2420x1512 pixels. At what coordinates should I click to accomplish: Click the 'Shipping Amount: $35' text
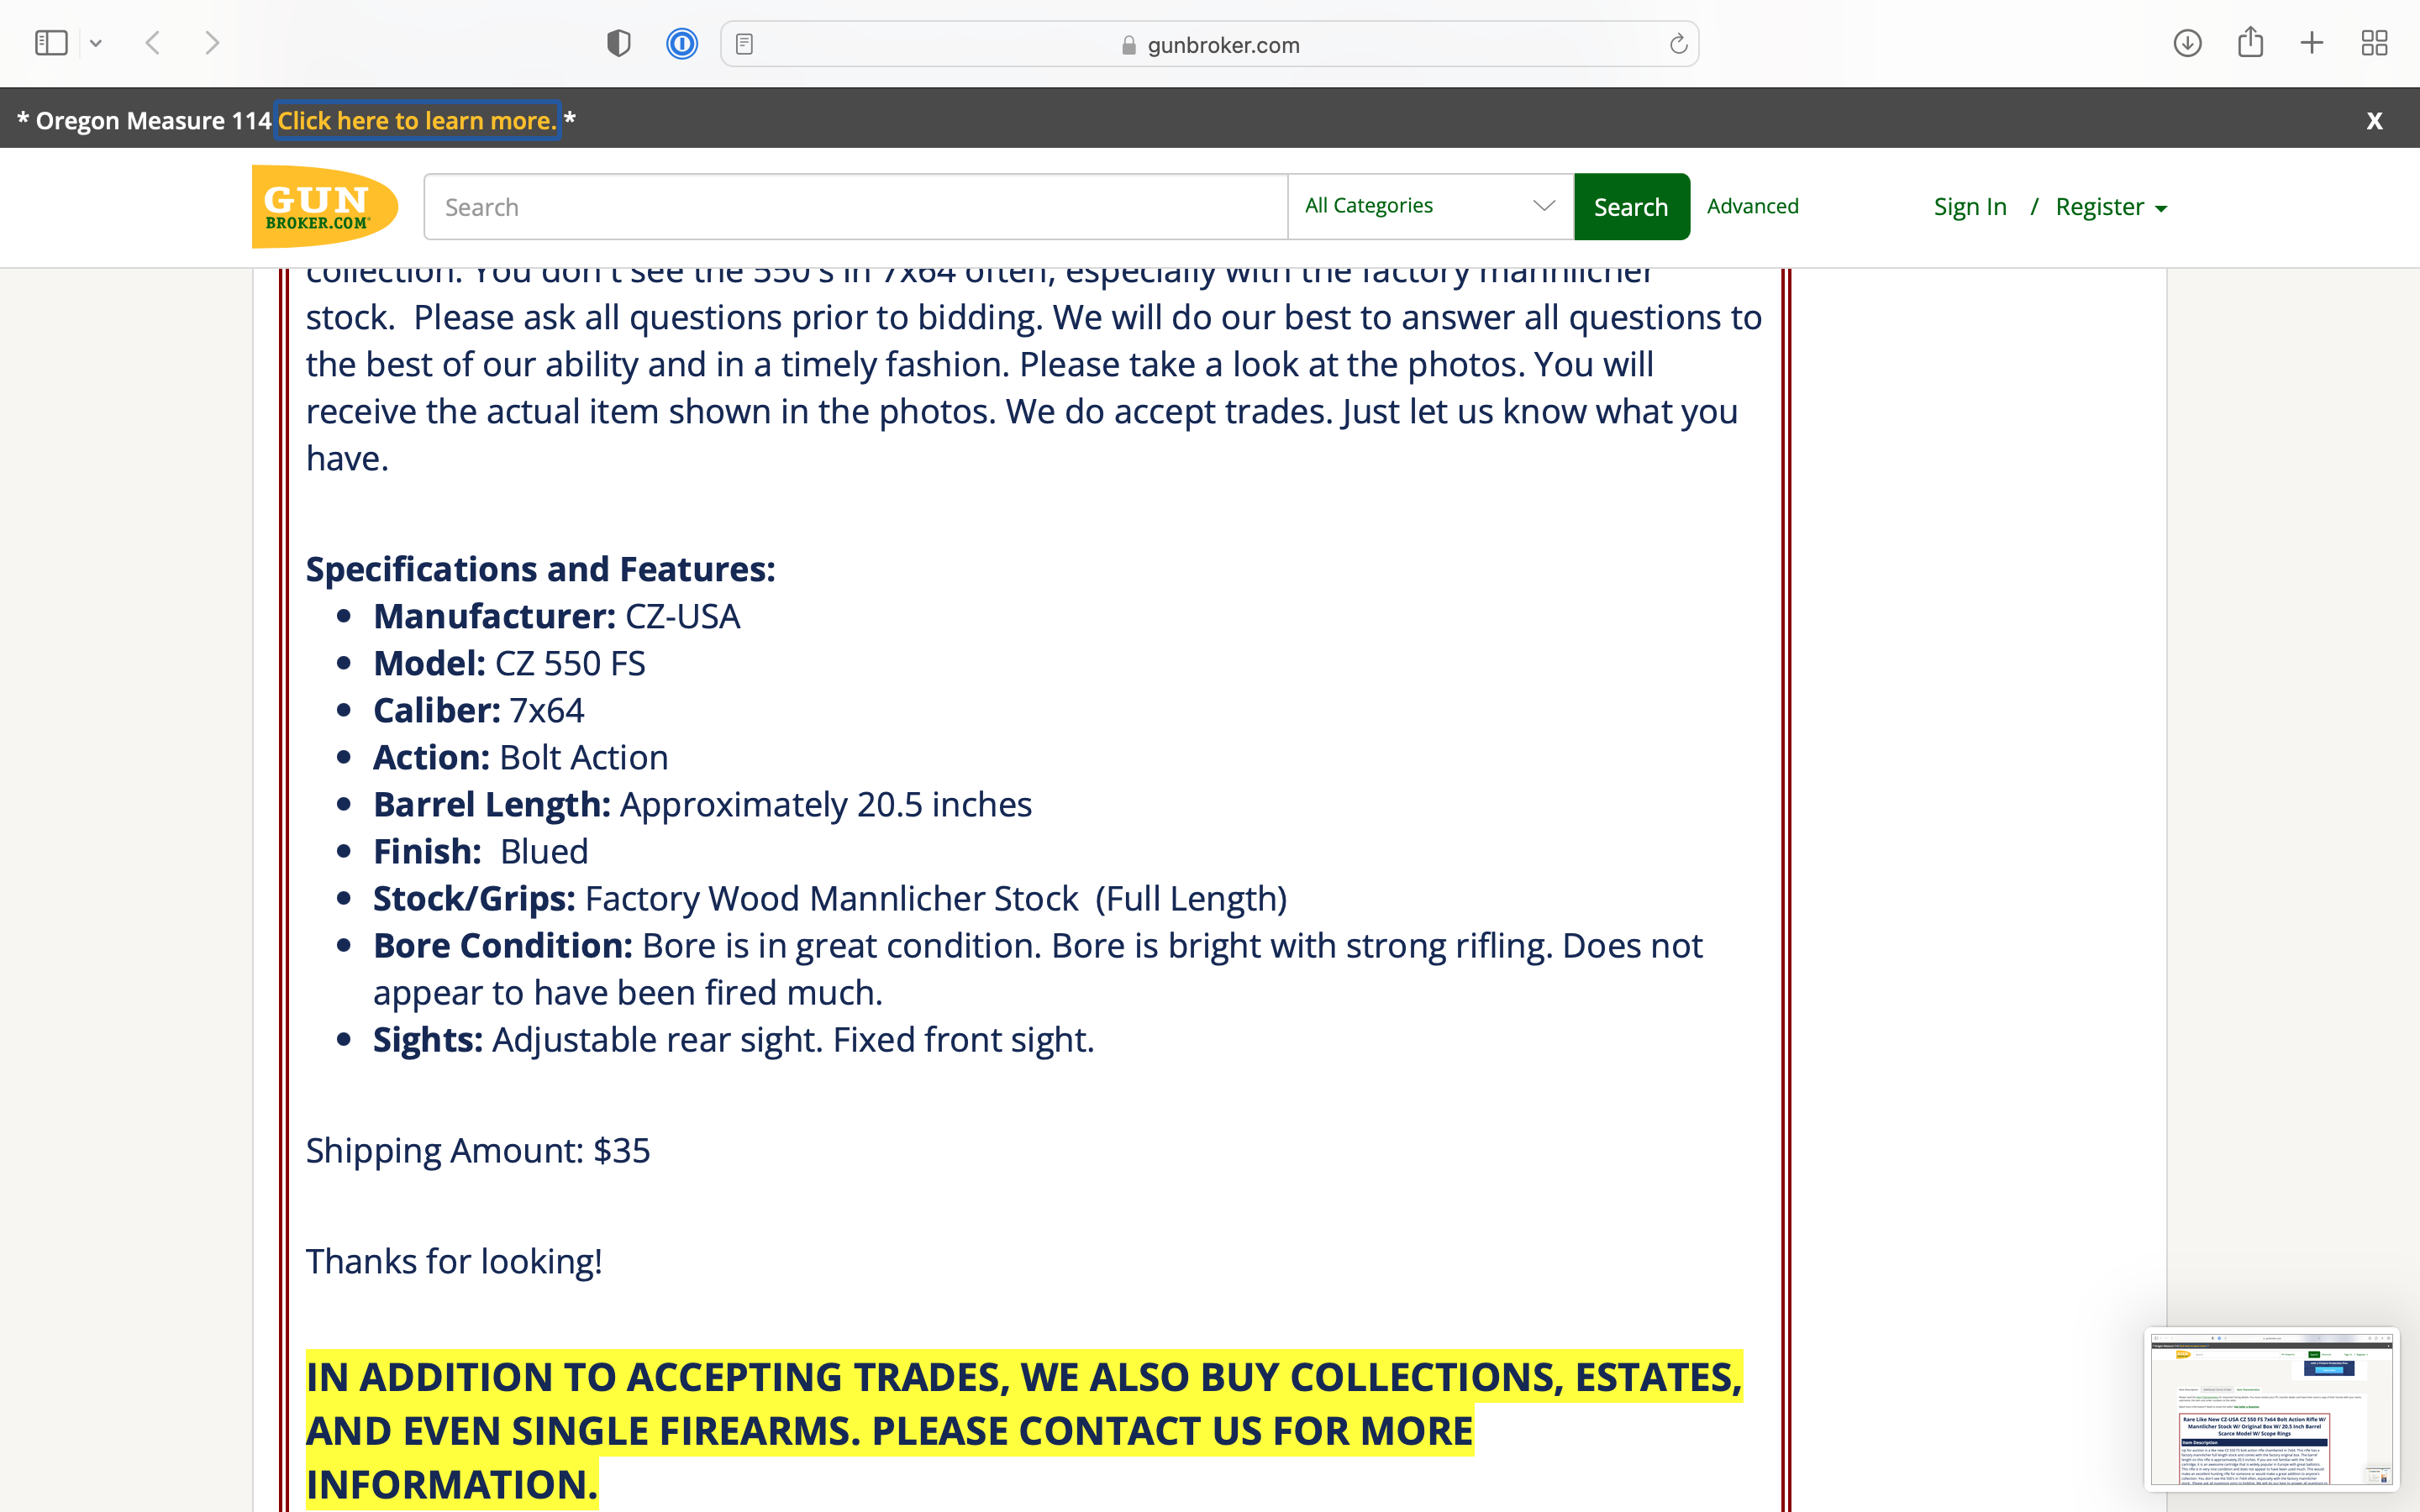(478, 1150)
